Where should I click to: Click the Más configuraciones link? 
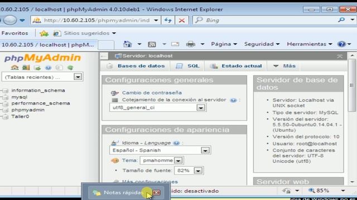tap(150, 182)
